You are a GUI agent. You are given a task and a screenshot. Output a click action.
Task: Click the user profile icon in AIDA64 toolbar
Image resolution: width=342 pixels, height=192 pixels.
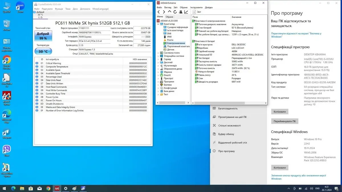click(x=181, y=12)
